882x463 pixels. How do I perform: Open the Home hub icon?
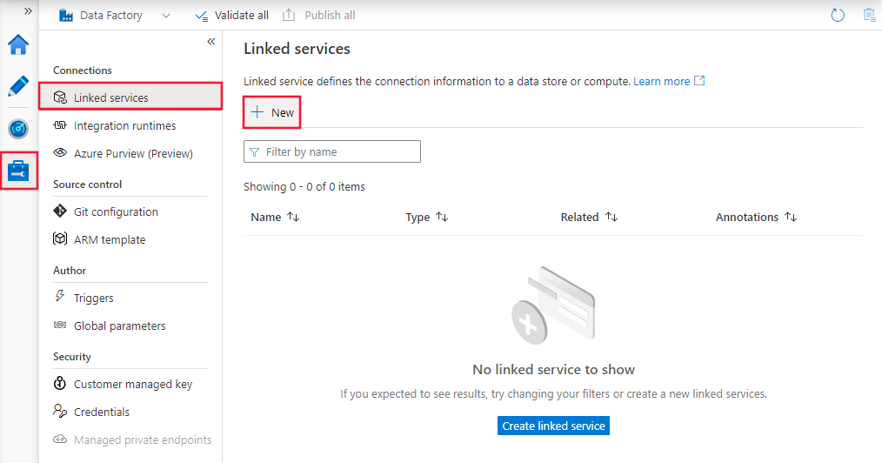click(x=18, y=45)
